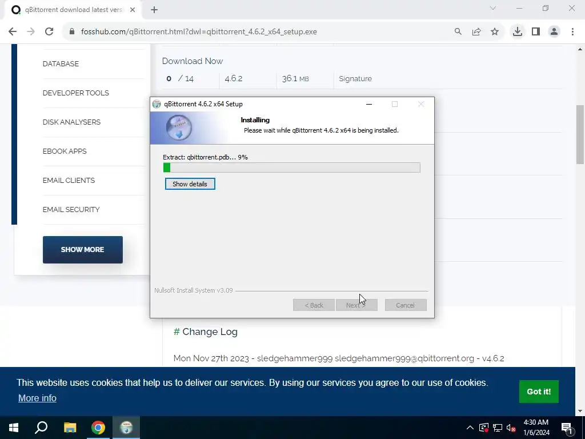Select the qBittorrent download browser tab
585x439 pixels.
(74, 10)
